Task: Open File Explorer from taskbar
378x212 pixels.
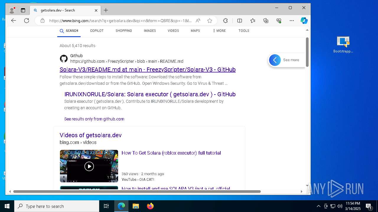Action: (x=136, y=206)
